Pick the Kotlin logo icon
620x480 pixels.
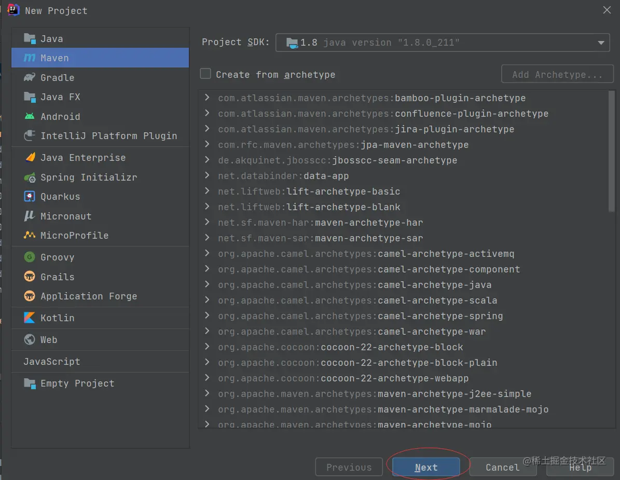tap(30, 318)
